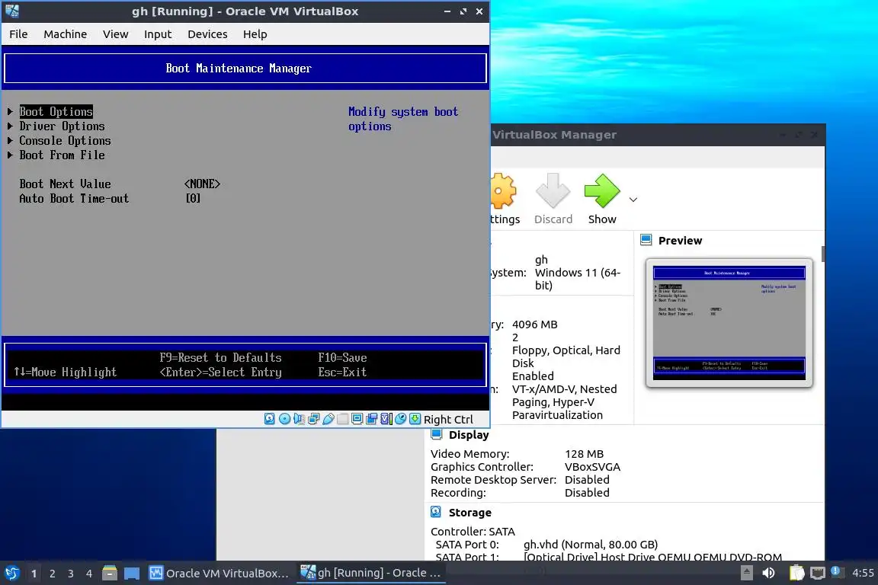Click the Preview section monitor icon
Image resolution: width=878 pixels, height=585 pixels.
(x=646, y=240)
